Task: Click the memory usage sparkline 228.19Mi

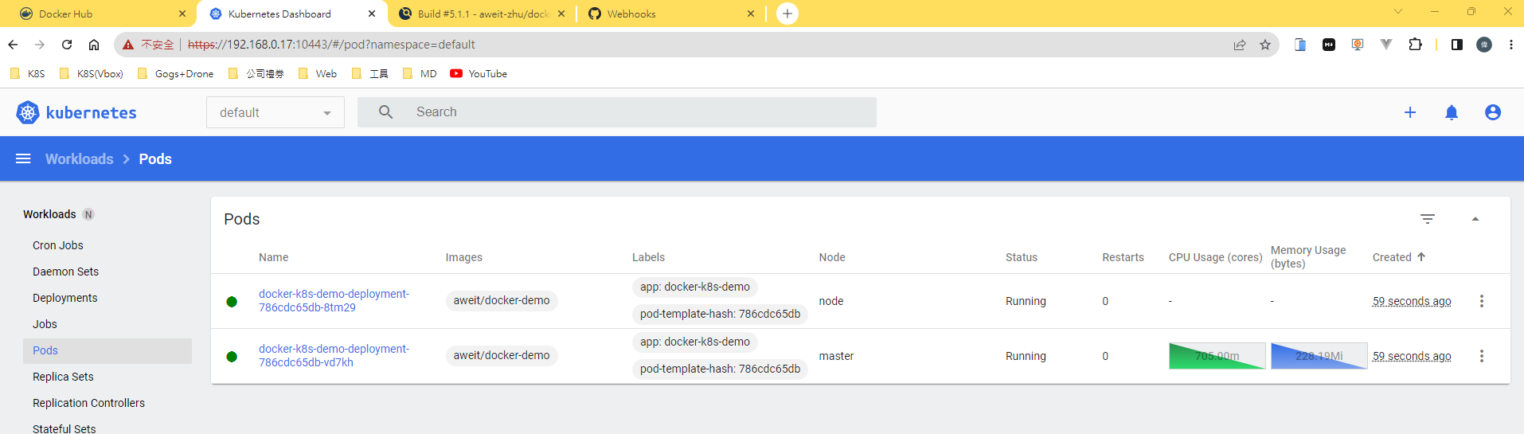Action: 1319,356
